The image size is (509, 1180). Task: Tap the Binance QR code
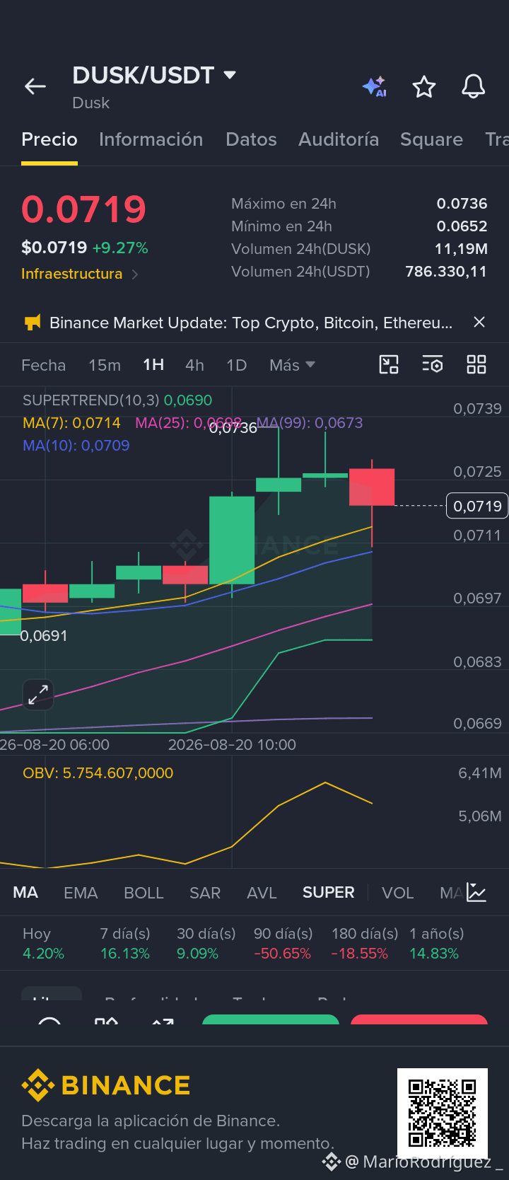tap(443, 1114)
